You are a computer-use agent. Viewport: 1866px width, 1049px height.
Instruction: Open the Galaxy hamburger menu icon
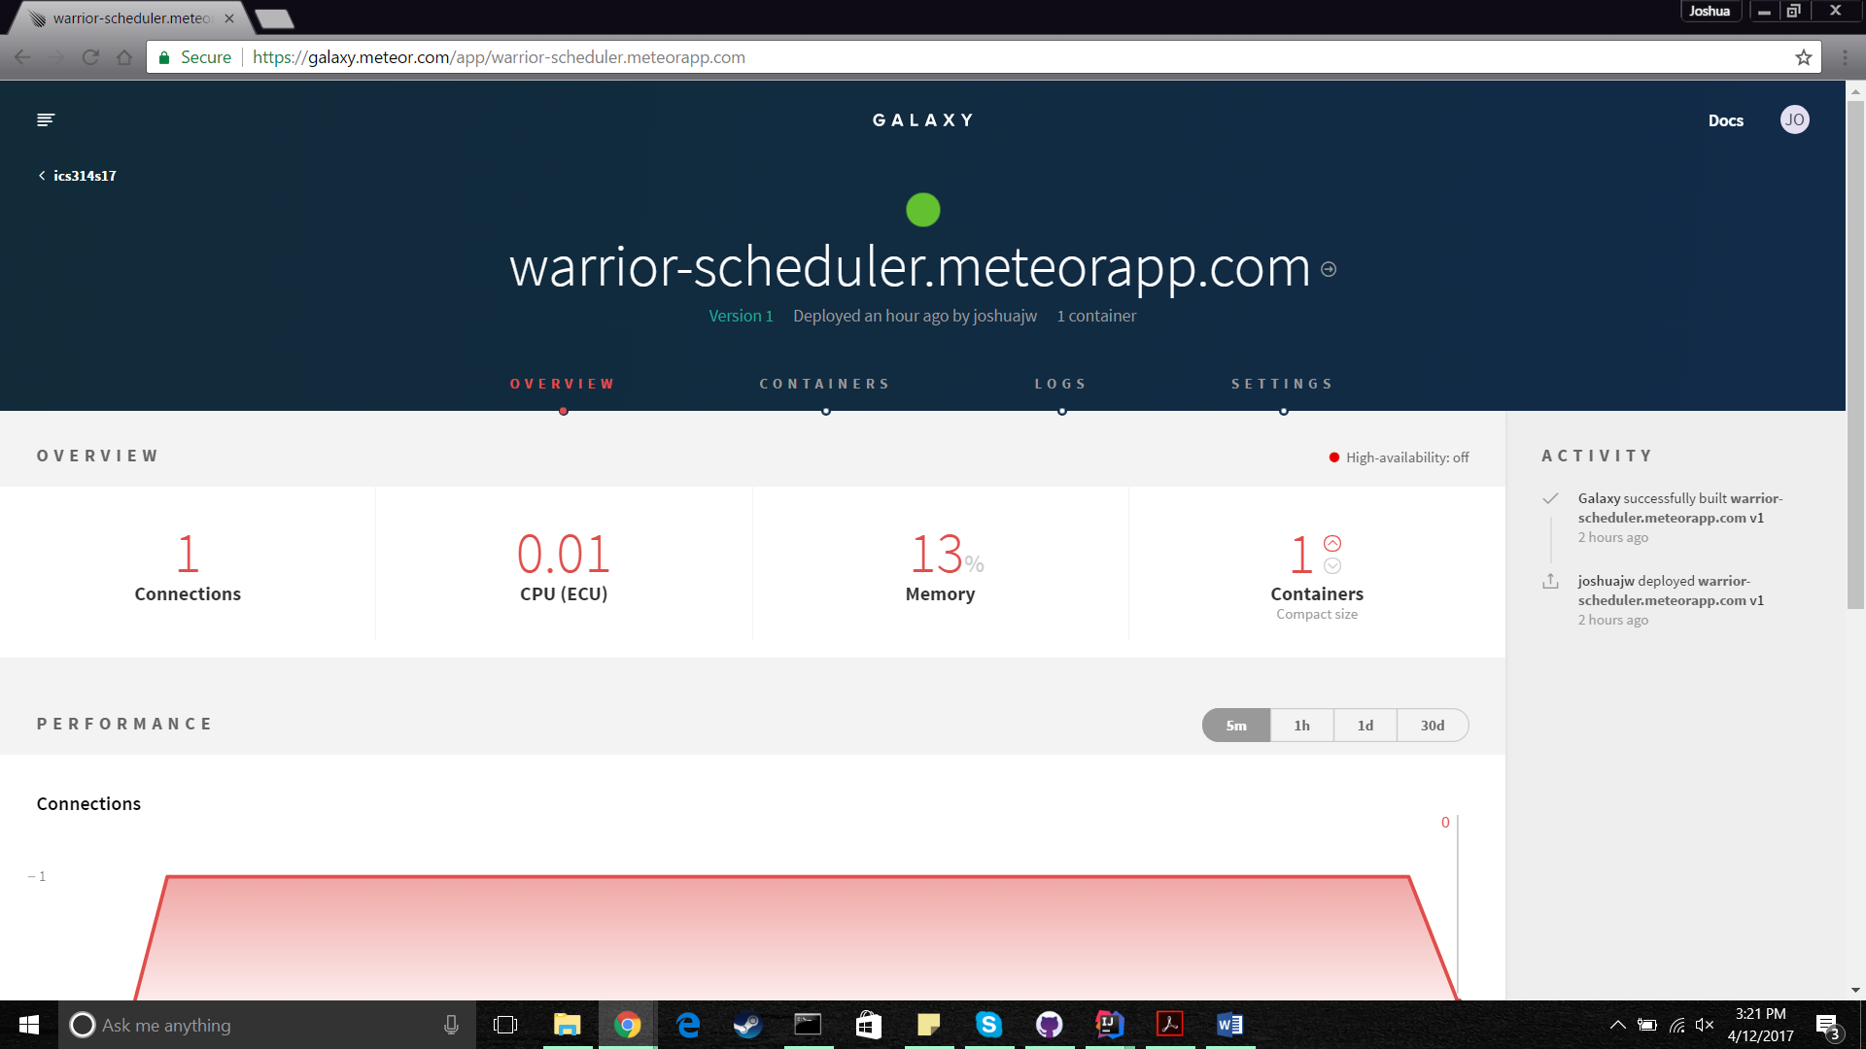pos(46,119)
